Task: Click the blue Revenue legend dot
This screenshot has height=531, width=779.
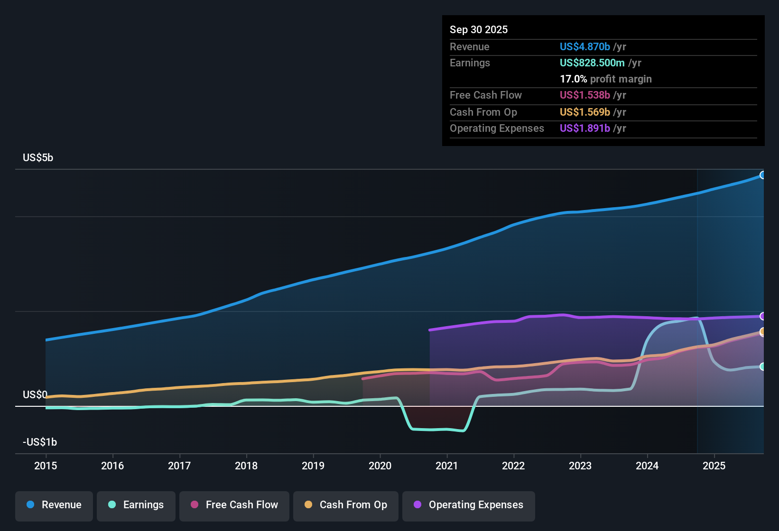Action: pos(30,504)
